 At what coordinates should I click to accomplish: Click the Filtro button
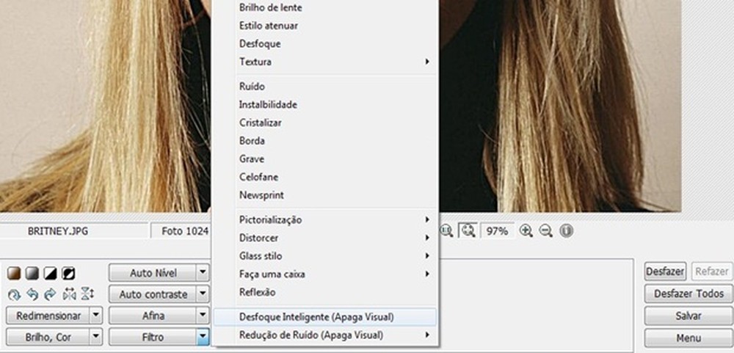153,337
